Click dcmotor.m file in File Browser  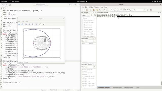click(x=88, y=25)
